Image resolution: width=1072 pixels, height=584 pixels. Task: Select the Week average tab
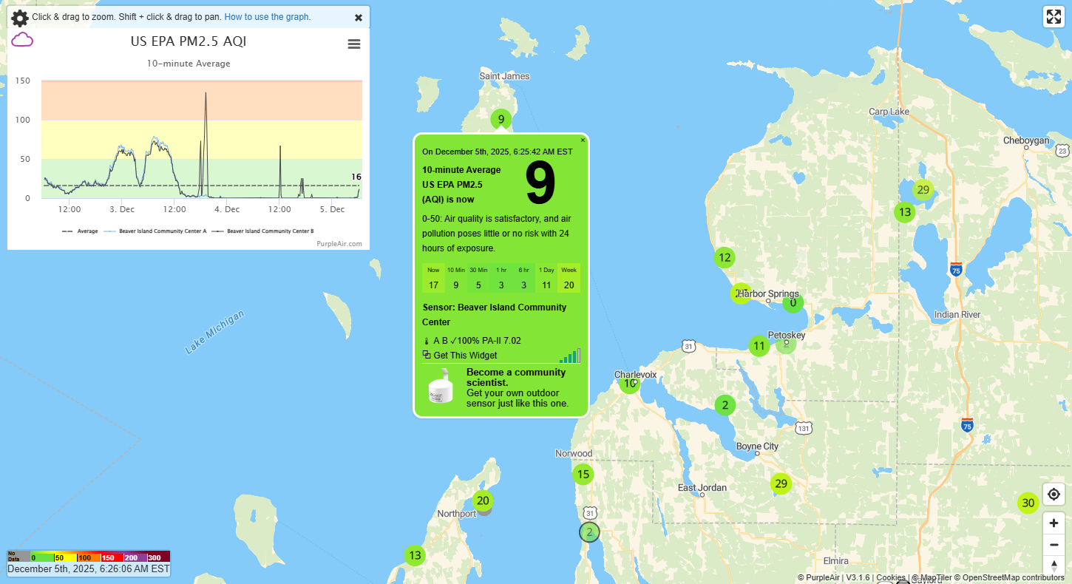[x=569, y=279]
